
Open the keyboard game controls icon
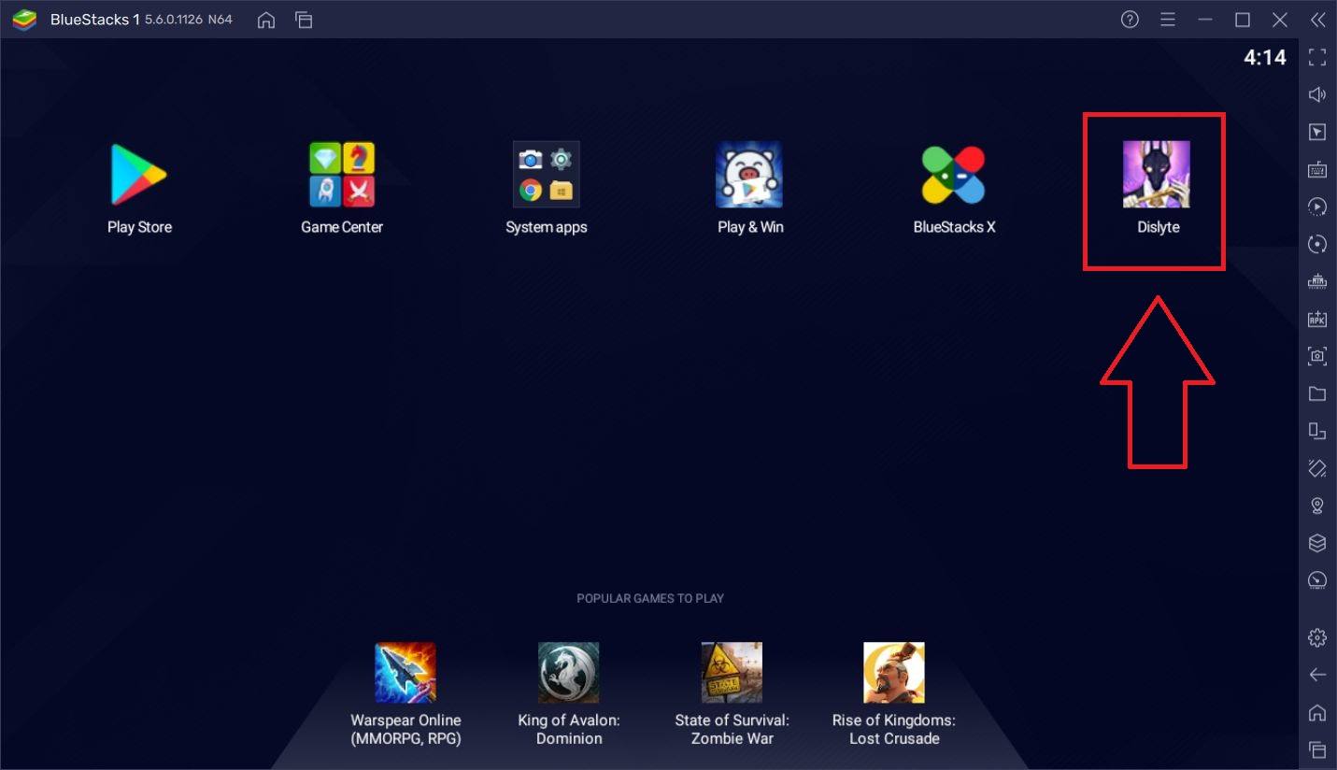tap(1317, 169)
